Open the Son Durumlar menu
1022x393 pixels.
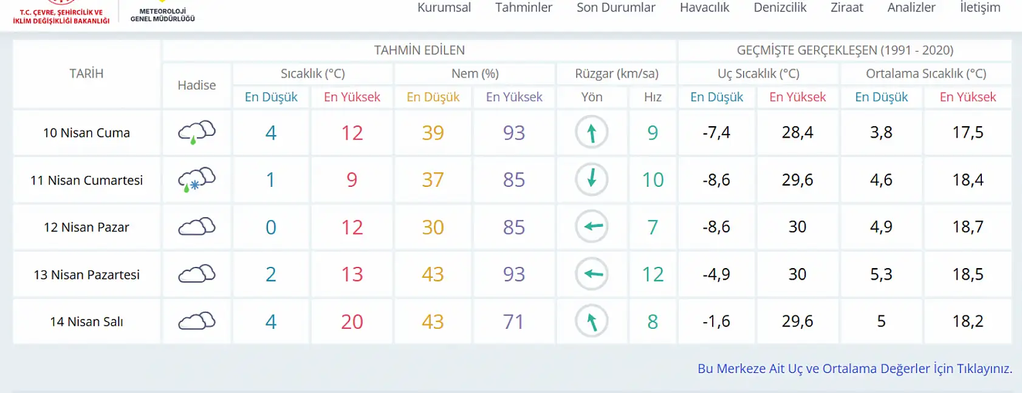(x=616, y=8)
